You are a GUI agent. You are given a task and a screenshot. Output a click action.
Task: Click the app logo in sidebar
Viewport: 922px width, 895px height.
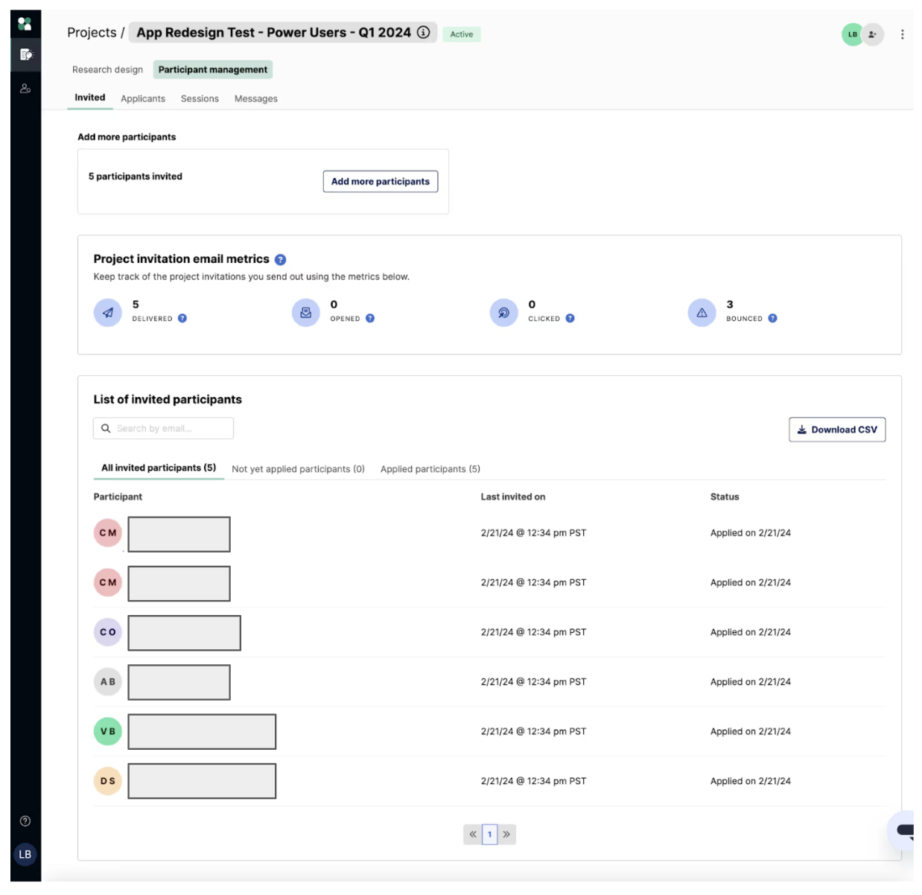click(x=25, y=24)
